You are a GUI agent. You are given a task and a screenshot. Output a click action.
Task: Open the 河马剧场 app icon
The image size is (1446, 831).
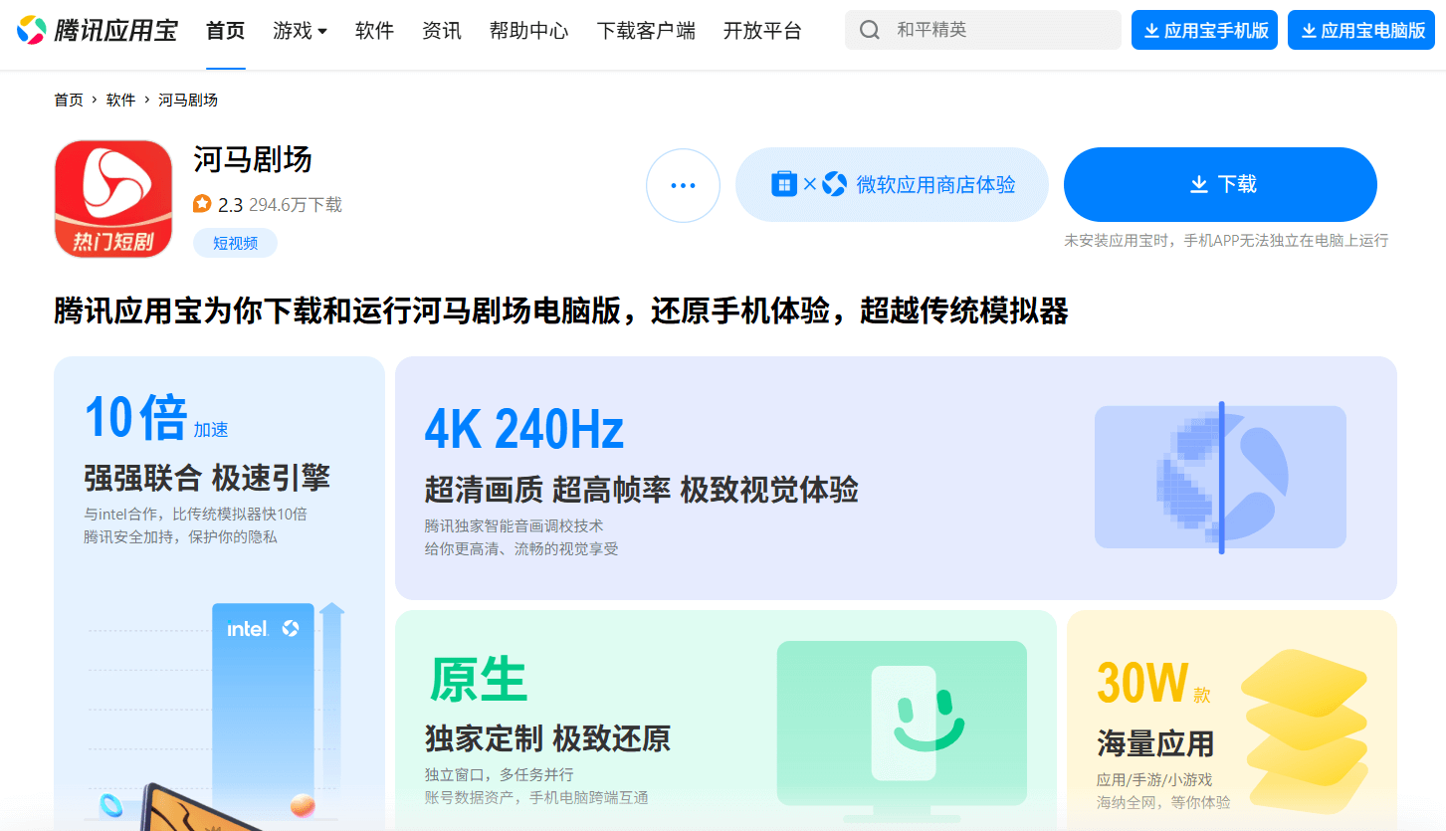113,199
